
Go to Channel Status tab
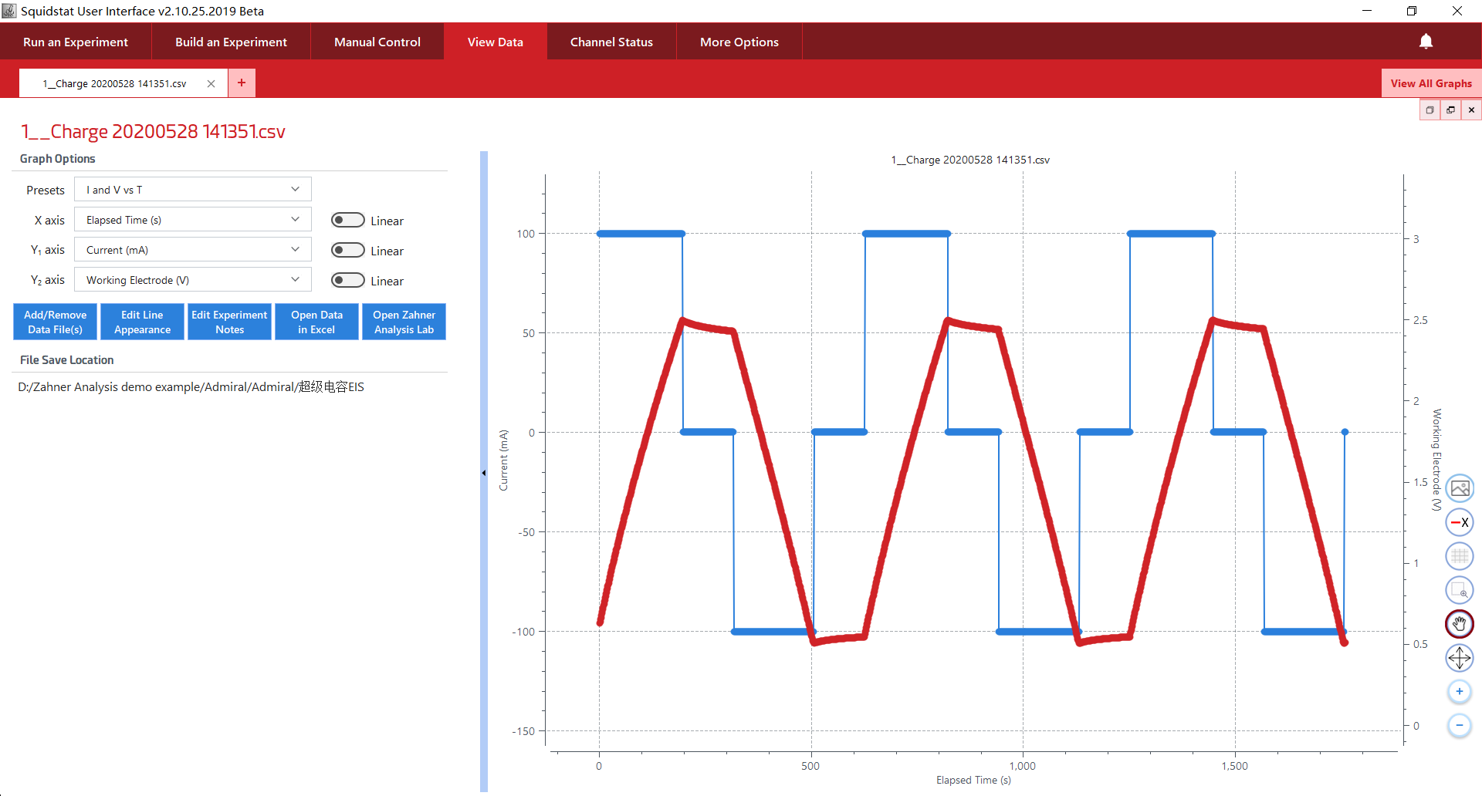pos(611,42)
